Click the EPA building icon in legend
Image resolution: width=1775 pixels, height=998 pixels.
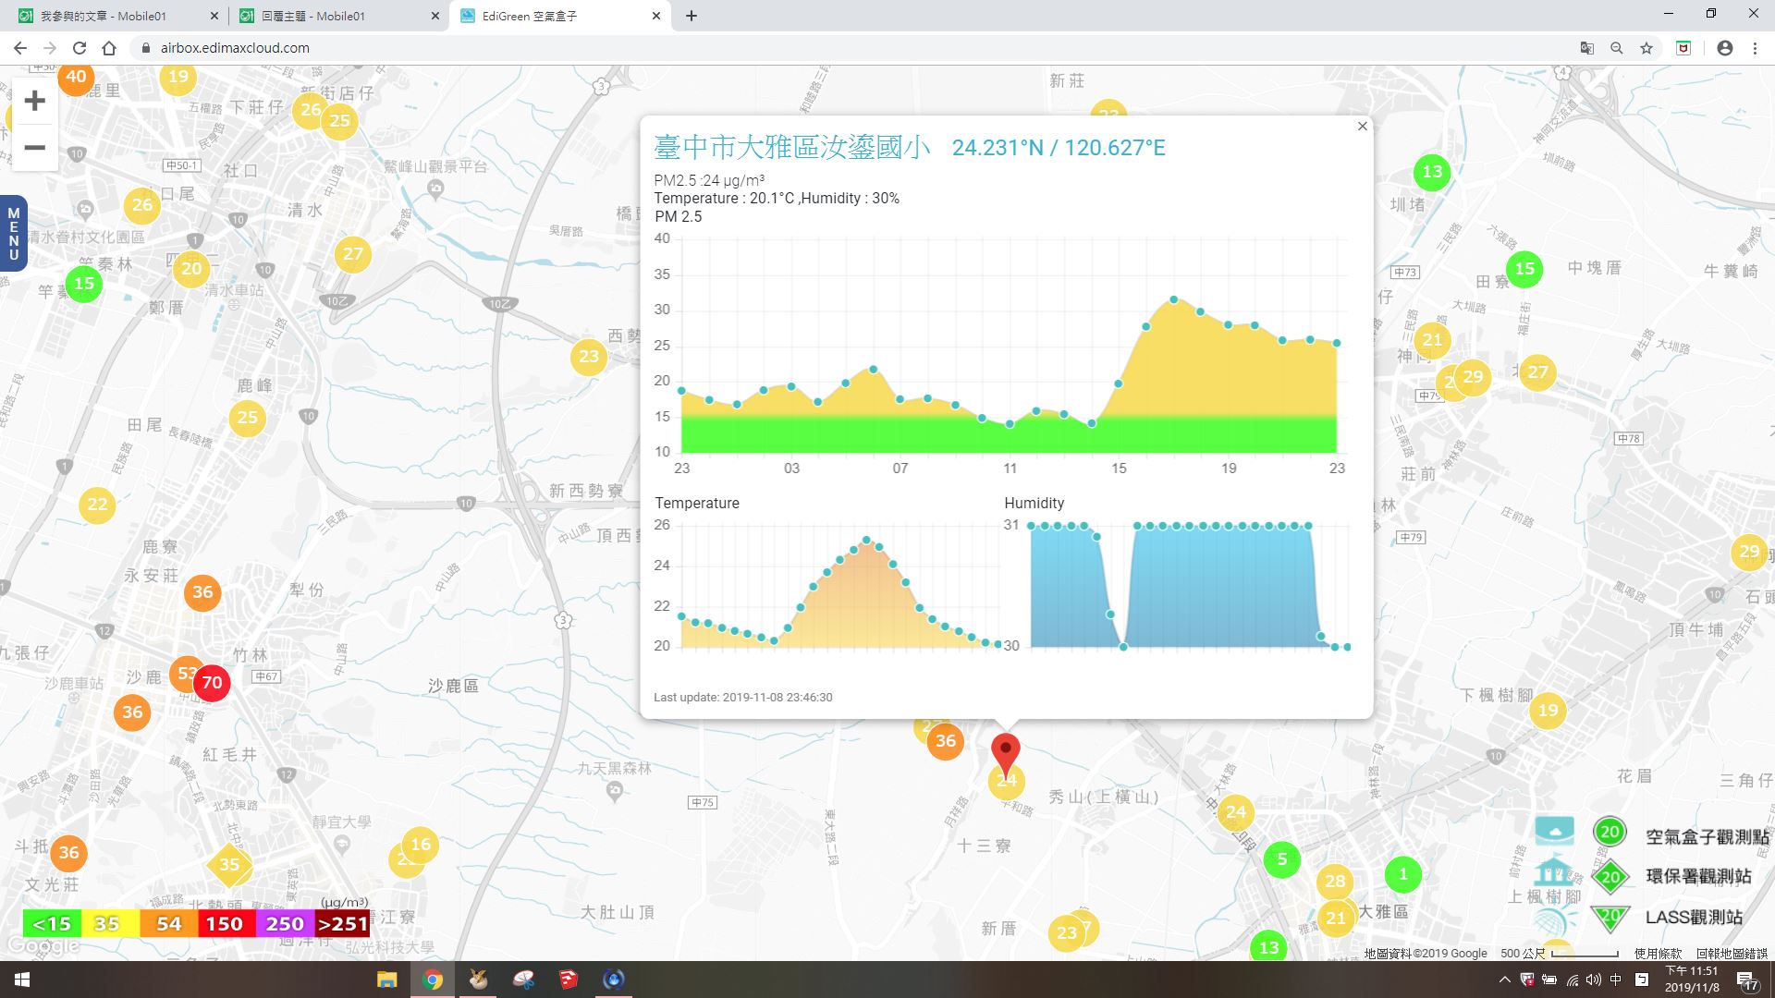pyautogui.click(x=1554, y=872)
